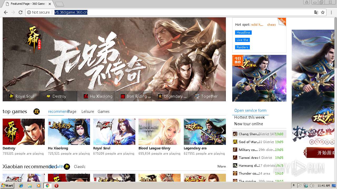Click the Not secure site info icon
The width and height of the screenshot is (337, 189).
coord(29,12)
